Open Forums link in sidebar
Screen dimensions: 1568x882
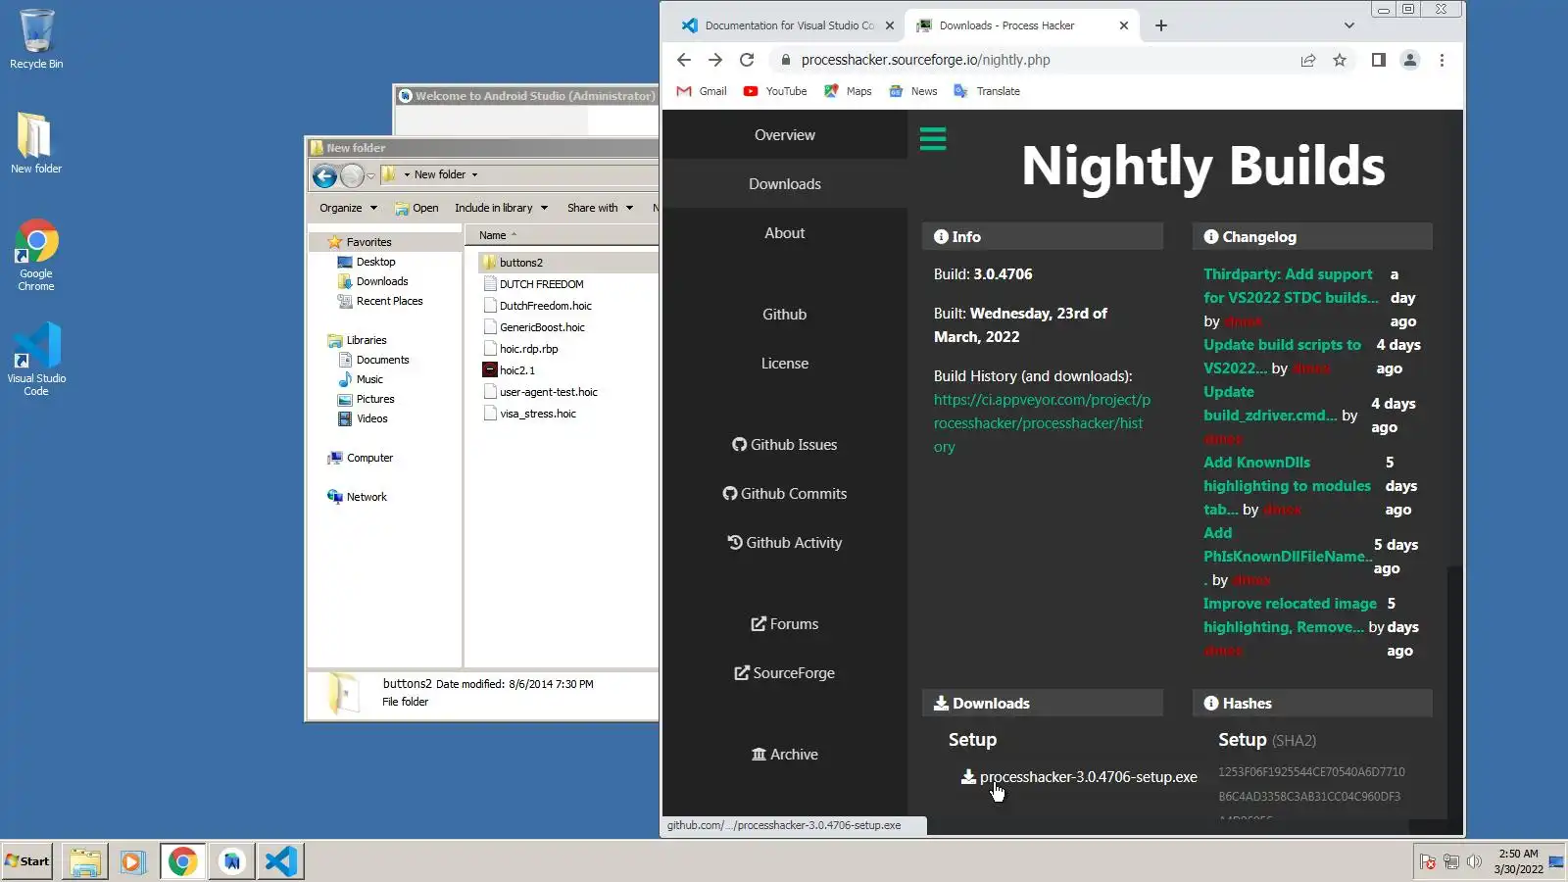click(x=784, y=624)
